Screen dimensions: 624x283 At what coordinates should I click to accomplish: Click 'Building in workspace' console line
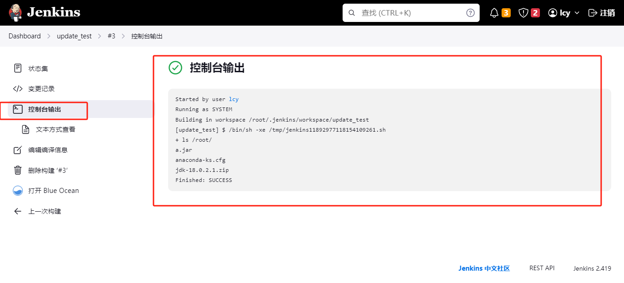click(x=272, y=120)
